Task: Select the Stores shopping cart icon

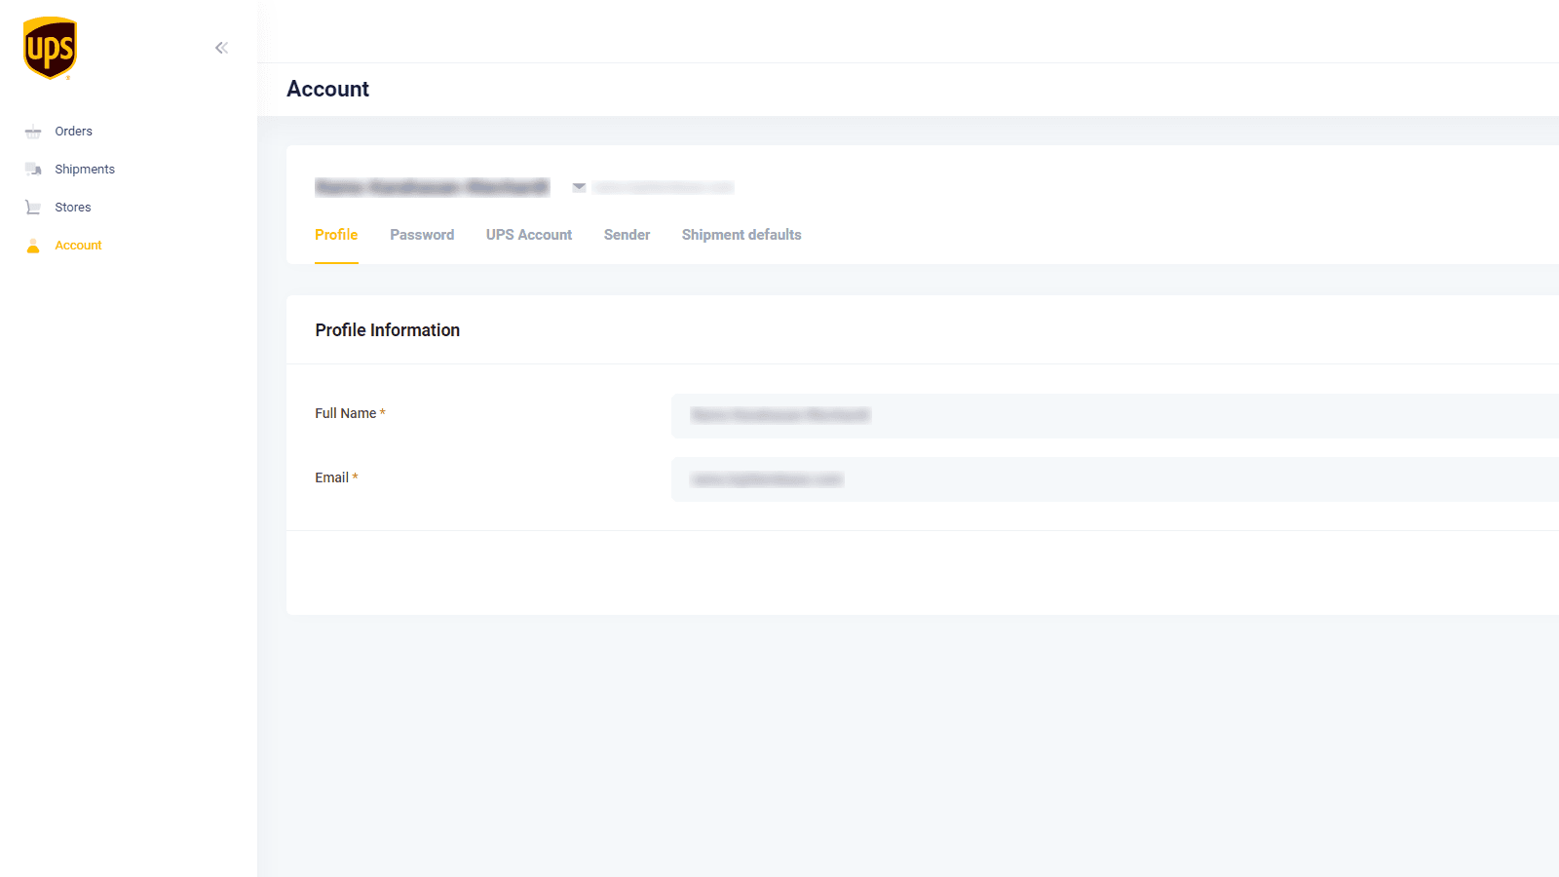Action: click(x=32, y=206)
